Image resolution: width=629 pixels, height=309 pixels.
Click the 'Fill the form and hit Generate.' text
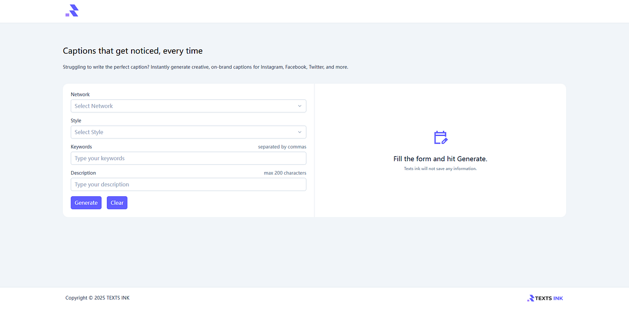click(x=440, y=159)
